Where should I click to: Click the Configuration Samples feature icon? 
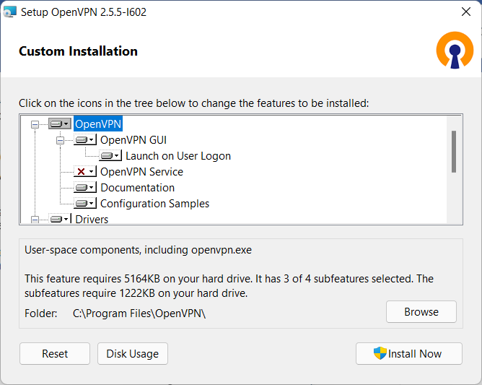(x=85, y=204)
